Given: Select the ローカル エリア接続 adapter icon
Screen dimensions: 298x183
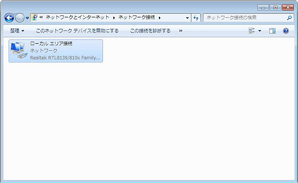Looking at the screenshot, I should tap(19, 50).
